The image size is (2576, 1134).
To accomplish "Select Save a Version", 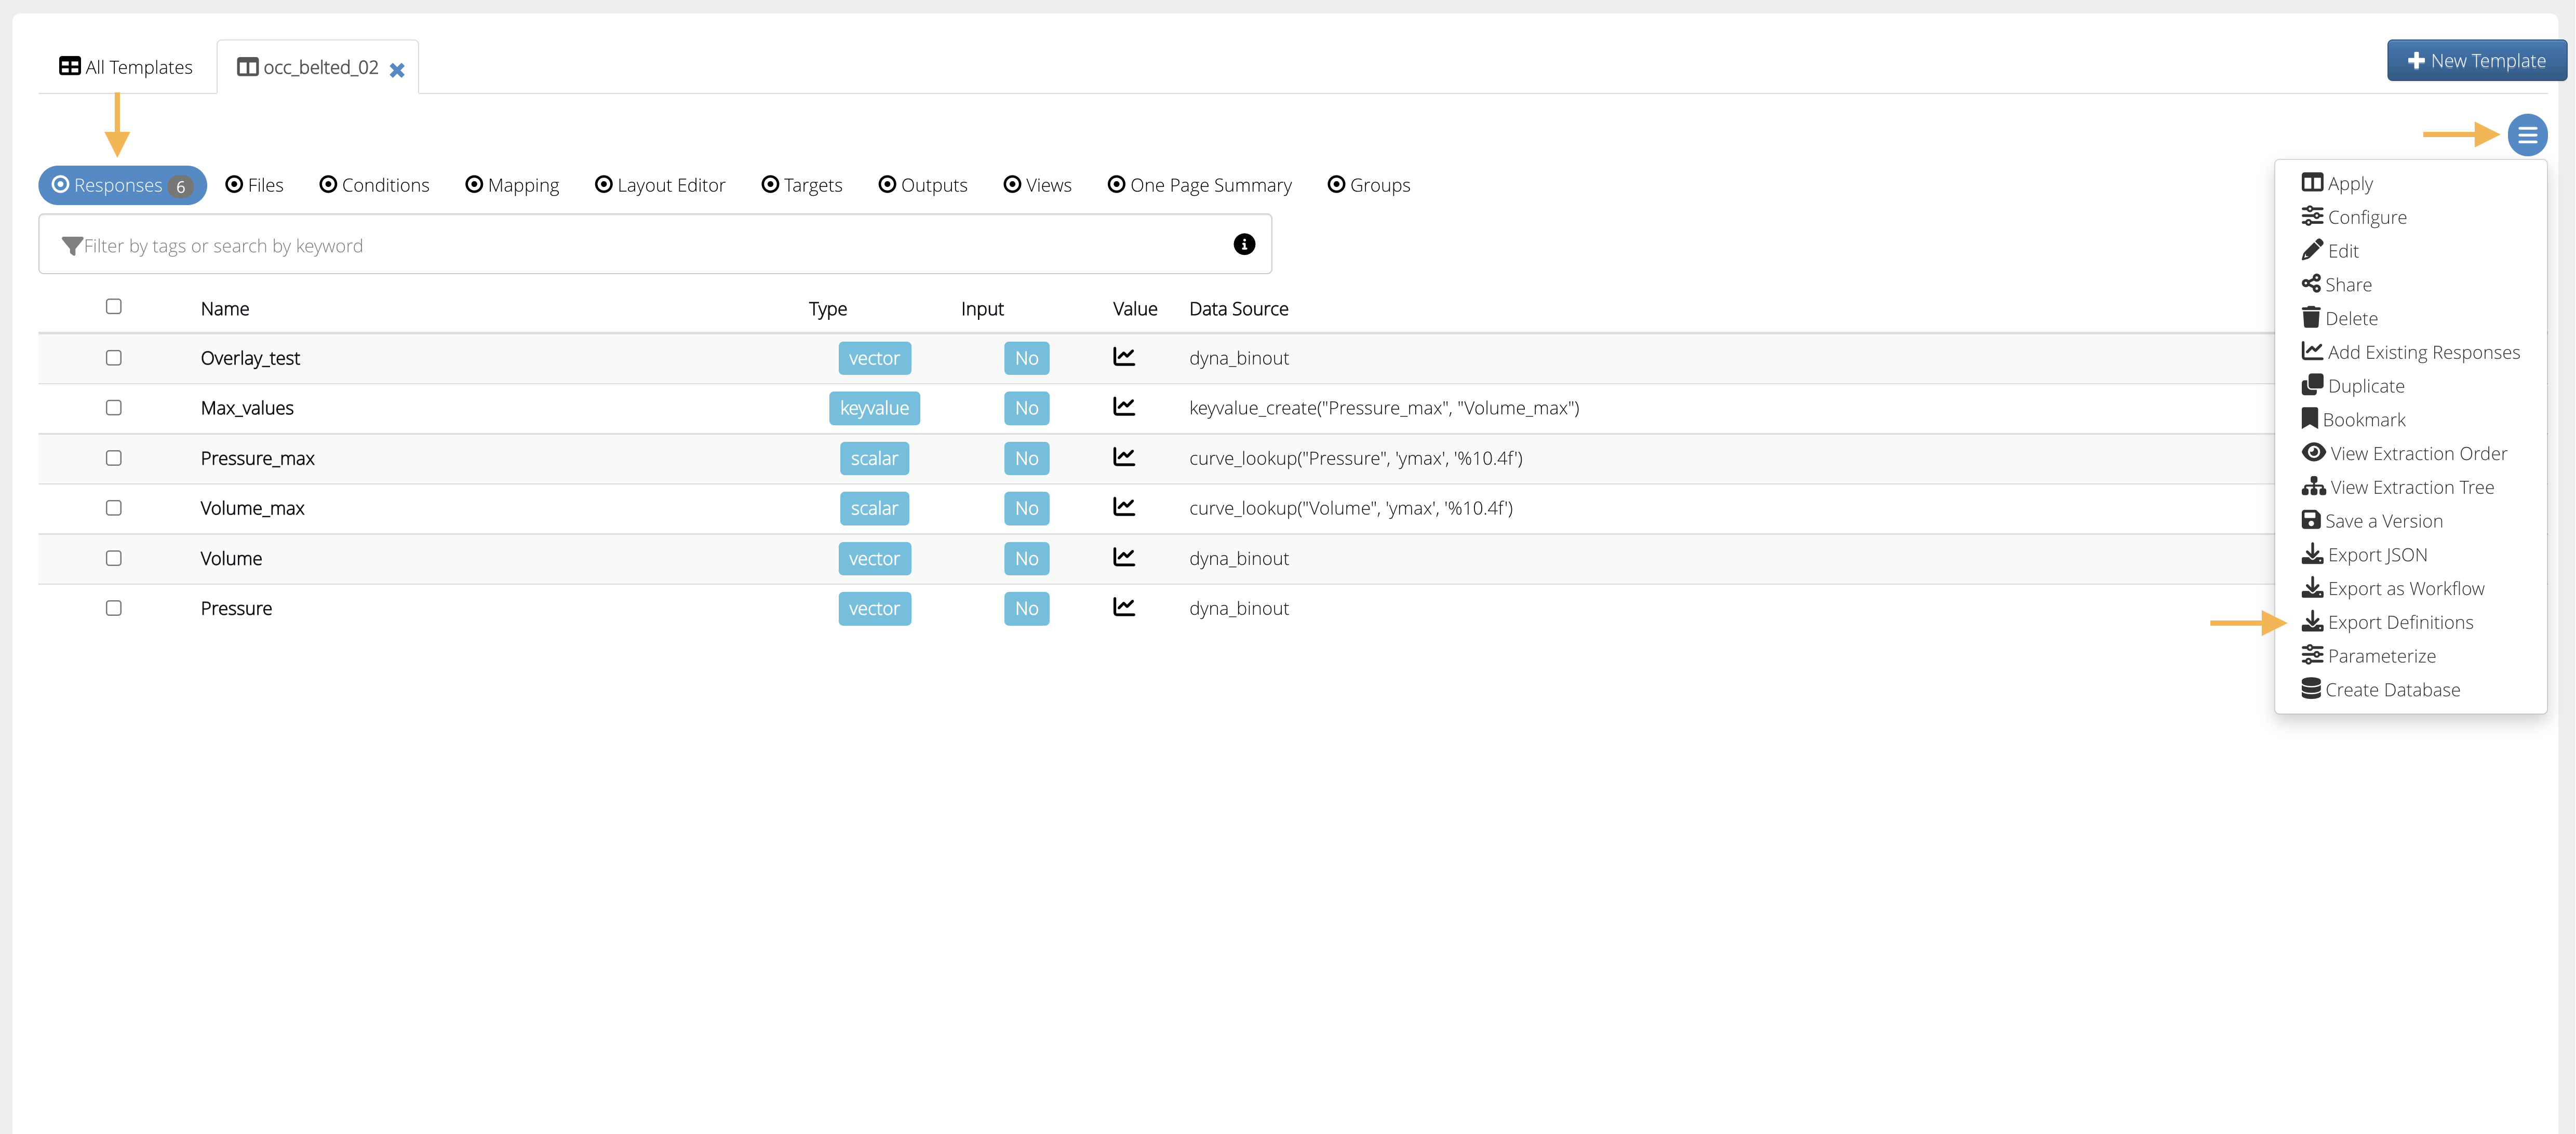I will 2372,521.
